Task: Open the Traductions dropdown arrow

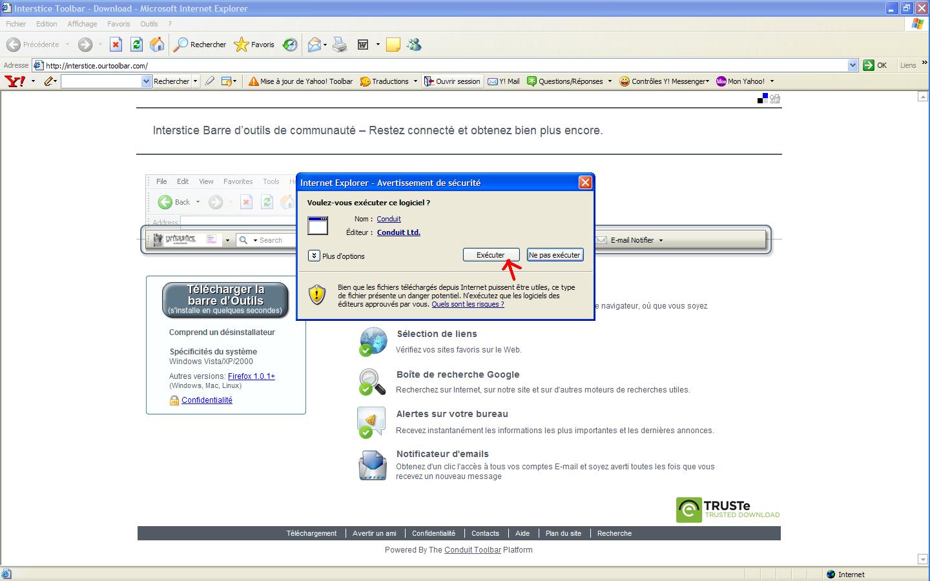Action: tap(415, 81)
